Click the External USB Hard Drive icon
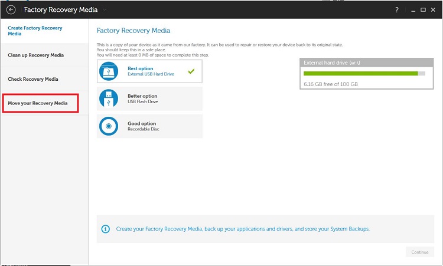The width and height of the screenshot is (443, 266). click(109, 71)
